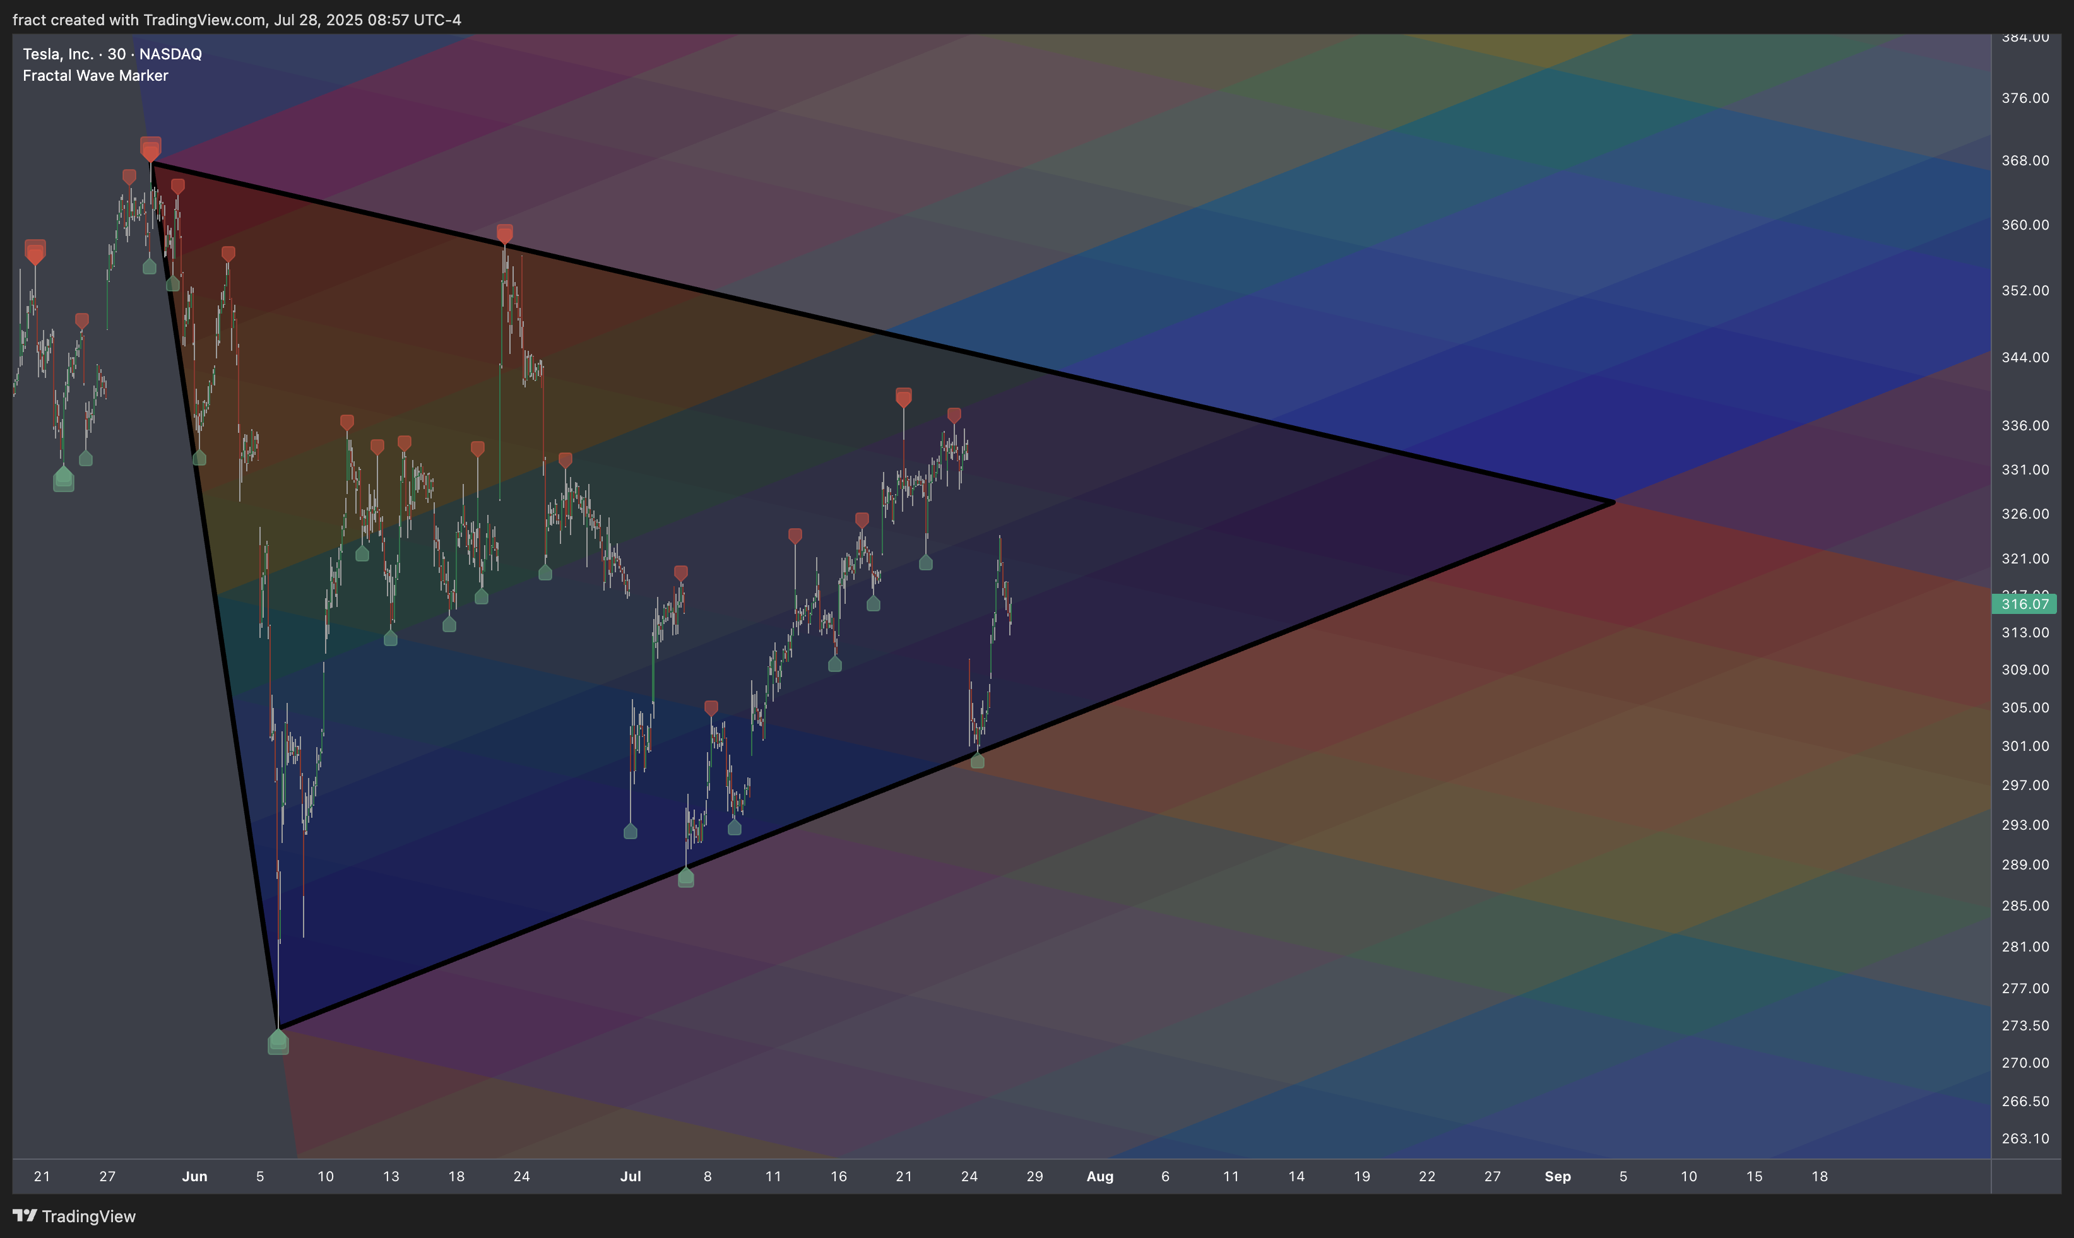2074x1238 pixels.
Task: Click the '19' date label on the time axis
Action: click(1361, 1176)
